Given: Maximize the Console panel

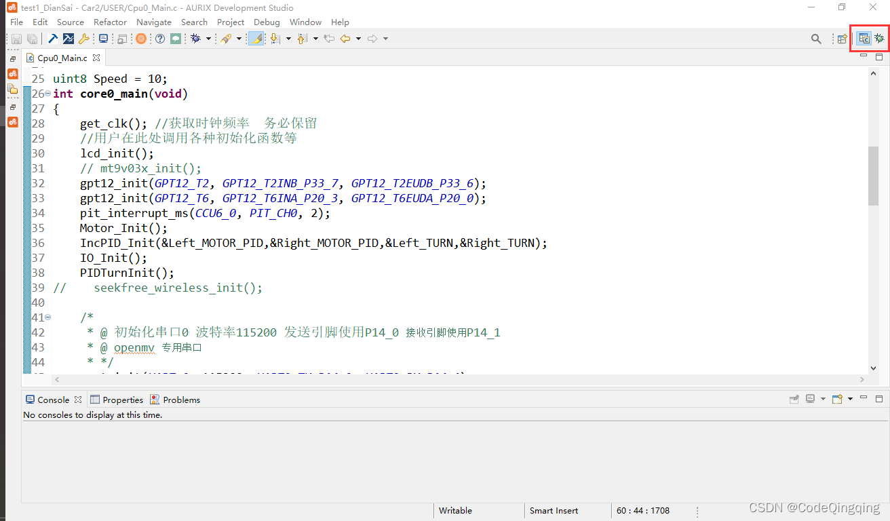Looking at the screenshot, I should point(879,398).
